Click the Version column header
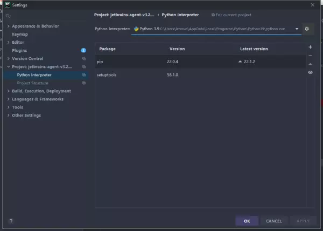The image size is (323, 231). [x=177, y=49]
